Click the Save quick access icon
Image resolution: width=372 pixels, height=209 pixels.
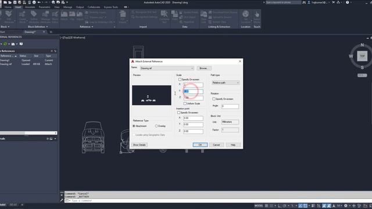(x=15, y=2)
